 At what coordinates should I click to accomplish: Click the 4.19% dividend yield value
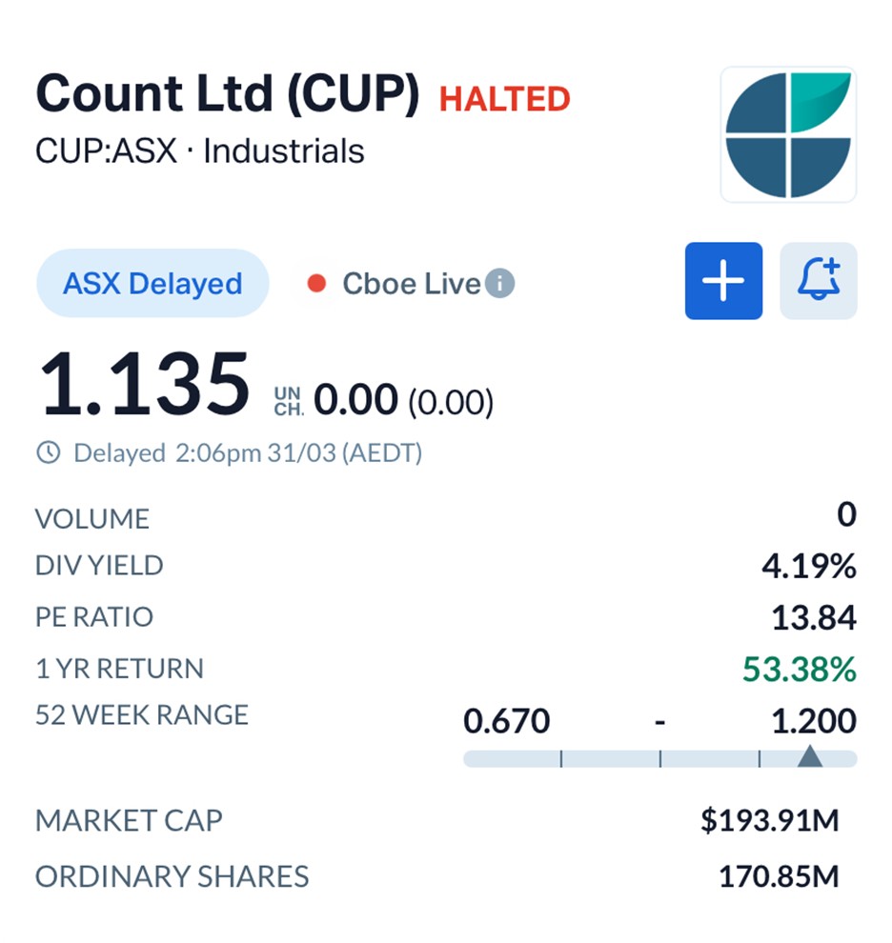tap(808, 567)
